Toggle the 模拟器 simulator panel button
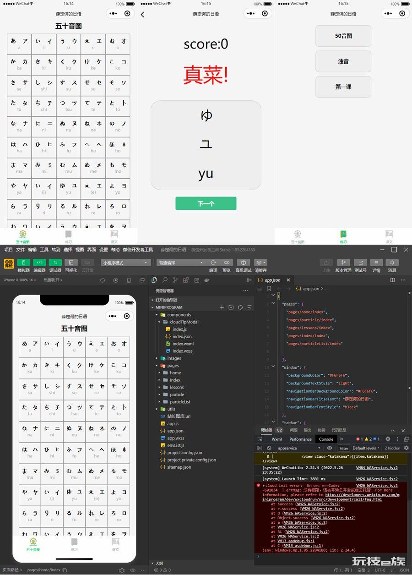412x575 pixels. pyautogui.click(x=23, y=263)
